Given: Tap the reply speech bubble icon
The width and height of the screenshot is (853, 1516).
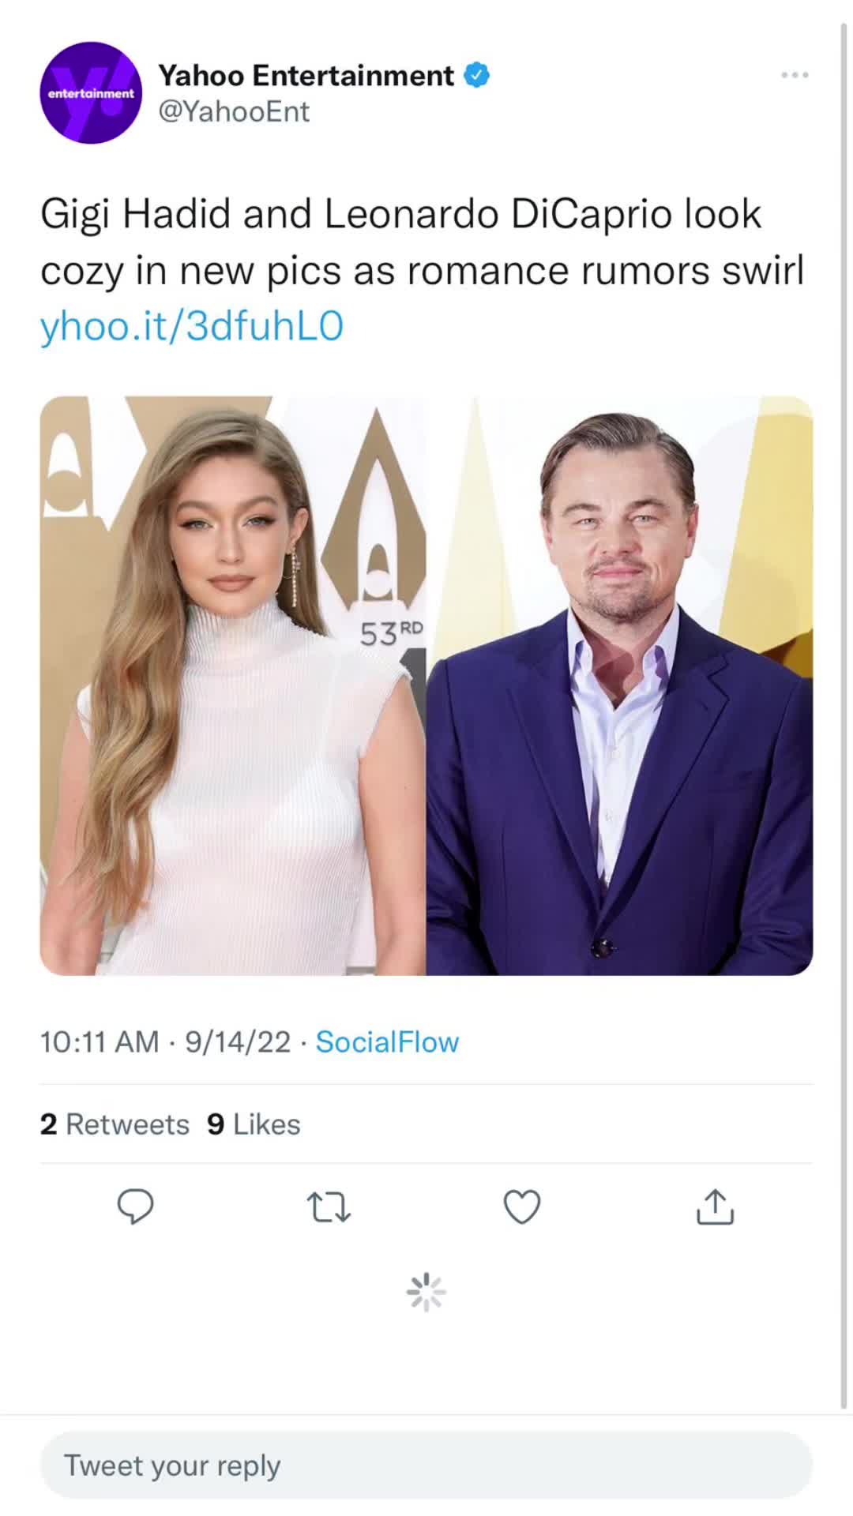Looking at the screenshot, I should 135,1206.
